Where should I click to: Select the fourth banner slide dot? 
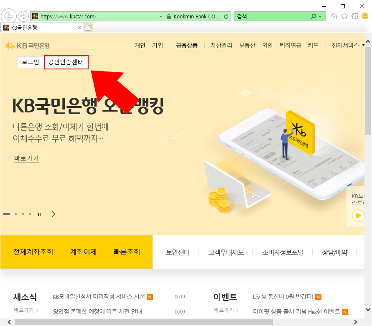30,214
